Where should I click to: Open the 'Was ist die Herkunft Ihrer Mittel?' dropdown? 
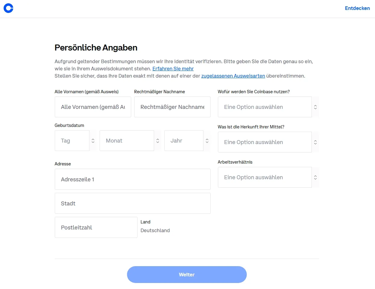point(265,142)
